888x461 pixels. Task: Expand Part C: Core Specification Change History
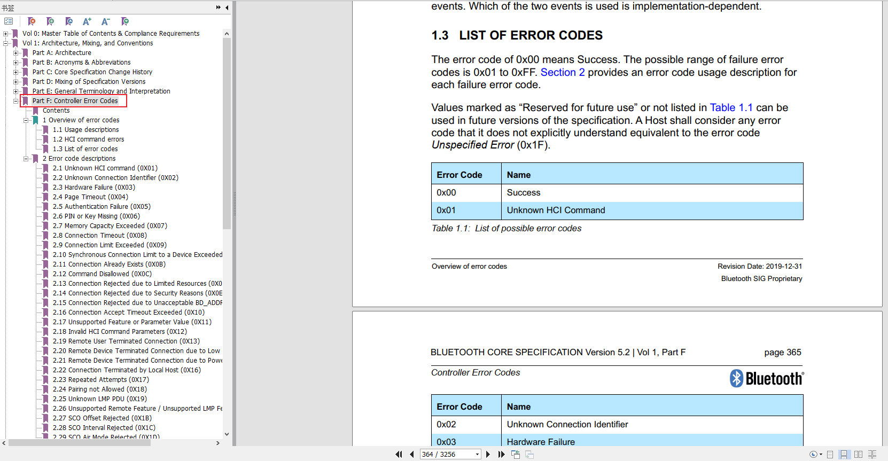pyautogui.click(x=16, y=72)
